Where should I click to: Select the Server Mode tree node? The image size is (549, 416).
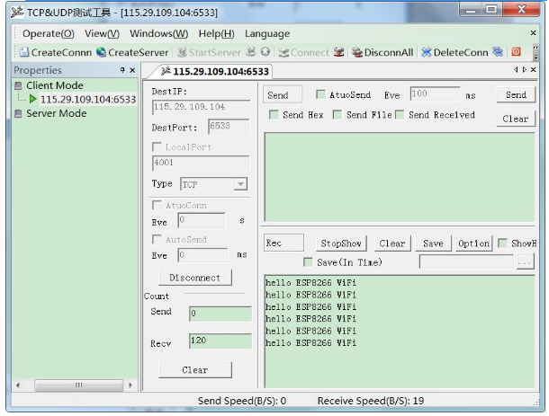pyautogui.click(x=57, y=113)
